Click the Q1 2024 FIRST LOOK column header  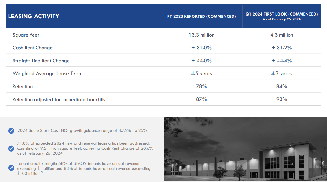click(x=281, y=14)
